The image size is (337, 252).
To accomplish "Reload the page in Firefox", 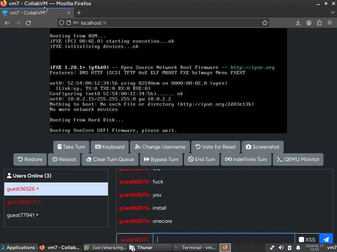I will click(28, 23).
